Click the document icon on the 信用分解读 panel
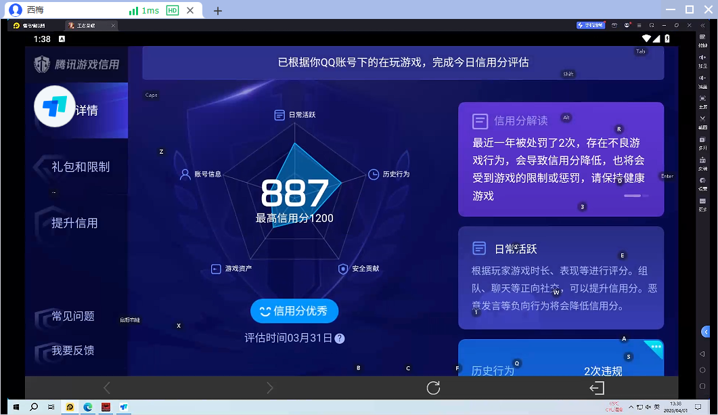This screenshot has height=415, width=718. [480, 121]
